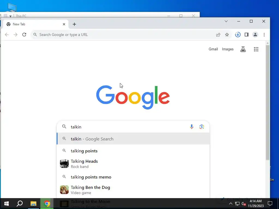
Task: Open the desktop This PC icon
Action: click(x=12, y=8)
